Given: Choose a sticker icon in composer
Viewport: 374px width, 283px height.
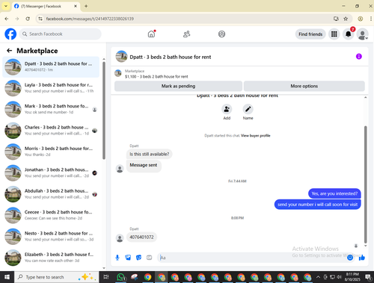Looking at the screenshot, I should (138, 258).
